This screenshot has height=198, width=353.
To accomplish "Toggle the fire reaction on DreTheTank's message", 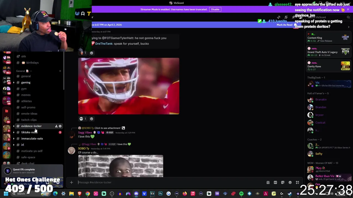I will click(83, 53).
